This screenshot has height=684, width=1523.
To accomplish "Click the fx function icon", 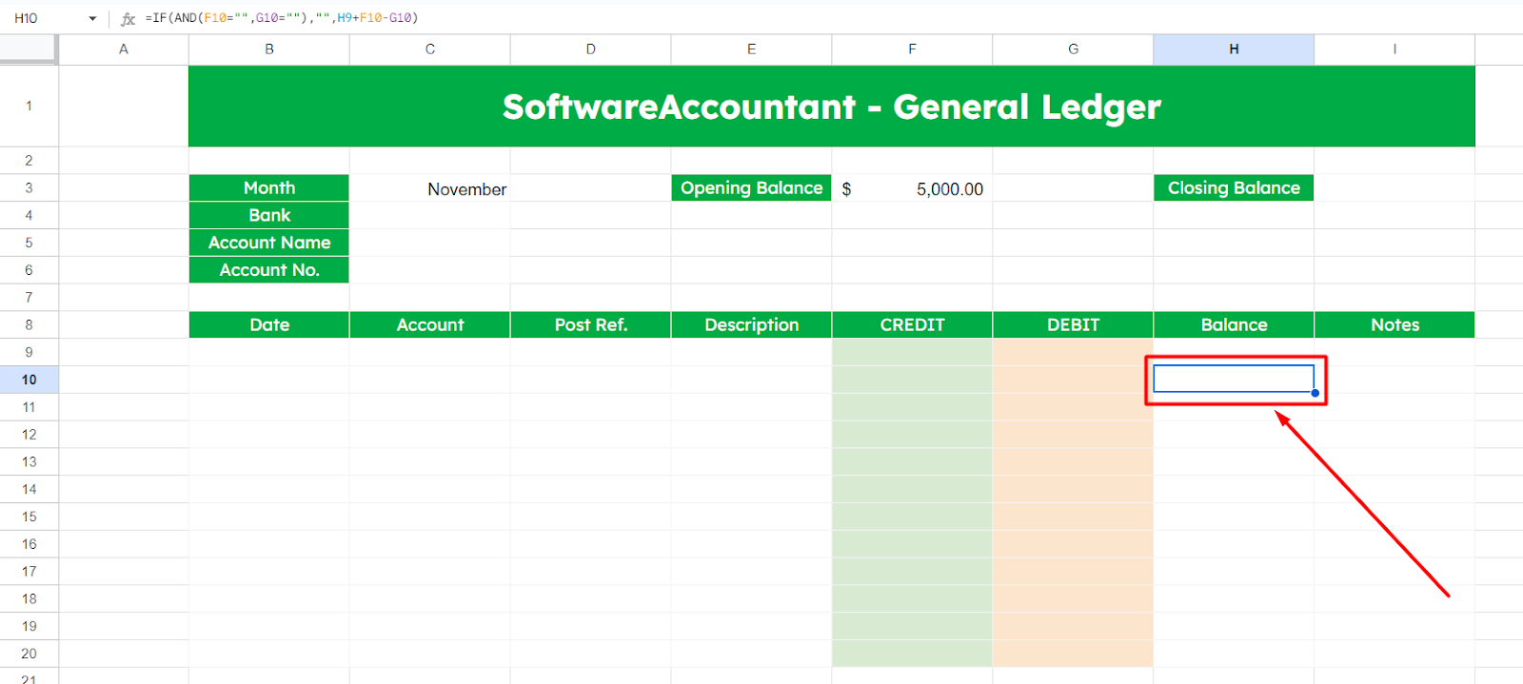I will point(129,18).
